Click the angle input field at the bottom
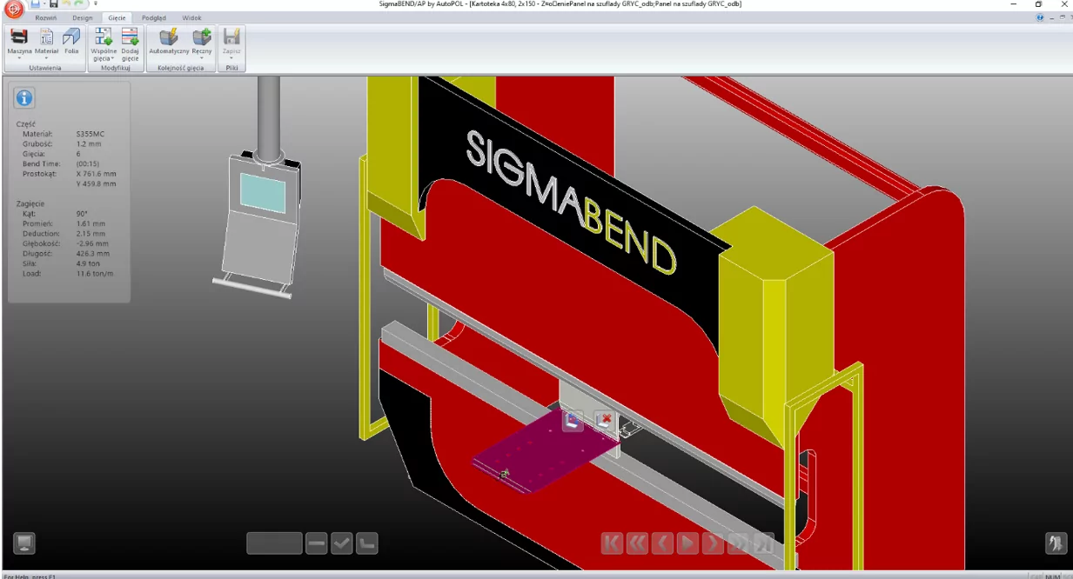 point(273,542)
